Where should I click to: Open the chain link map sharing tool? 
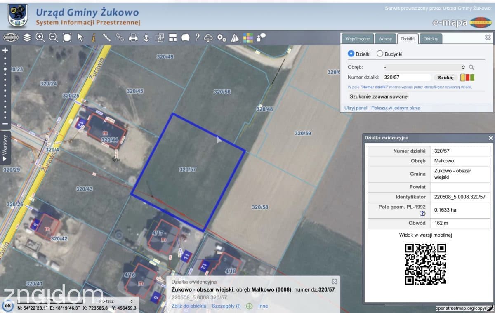(120, 38)
